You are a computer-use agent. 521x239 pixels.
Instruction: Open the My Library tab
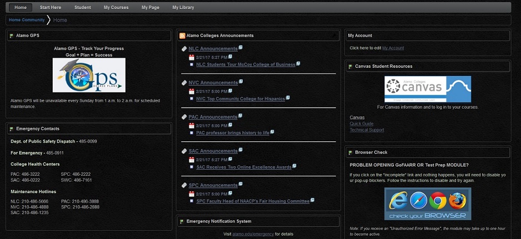tap(183, 7)
